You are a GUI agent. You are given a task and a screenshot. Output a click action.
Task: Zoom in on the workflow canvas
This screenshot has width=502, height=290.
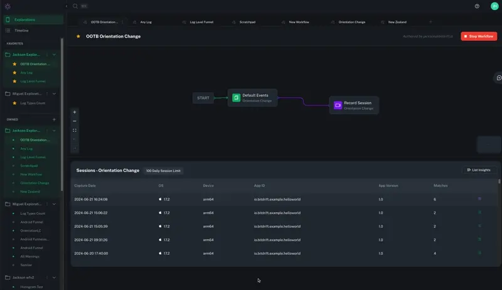tap(75, 112)
